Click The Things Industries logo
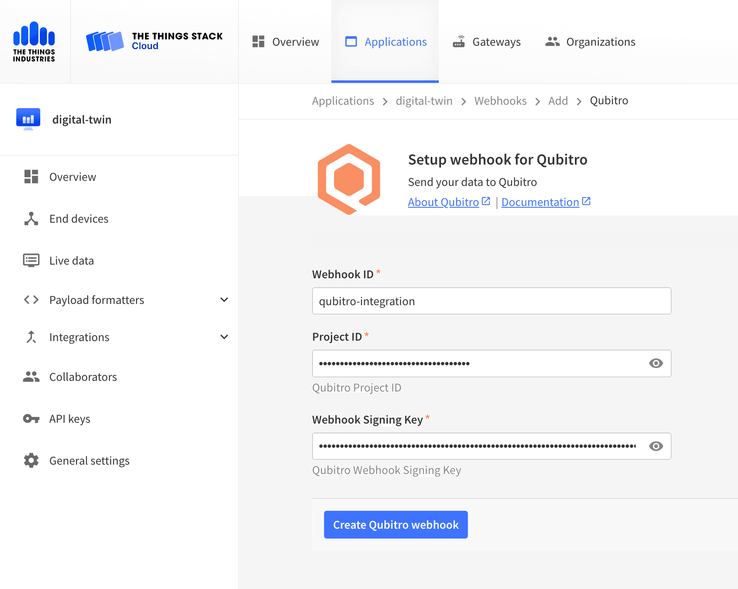Viewport: 738px width, 589px height. [x=34, y=41]
